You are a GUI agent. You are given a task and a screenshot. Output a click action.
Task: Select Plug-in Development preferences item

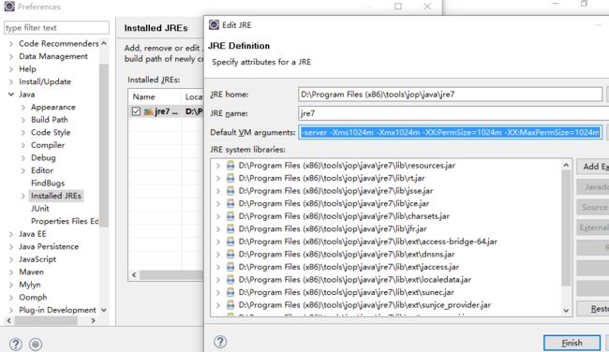pyautogui.click(x=57, y=310)
